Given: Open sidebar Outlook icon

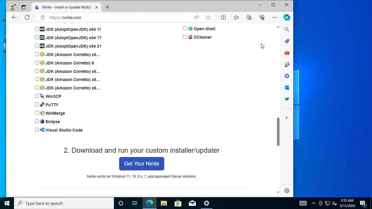Looking at the screenshot, I should point(287,87).
